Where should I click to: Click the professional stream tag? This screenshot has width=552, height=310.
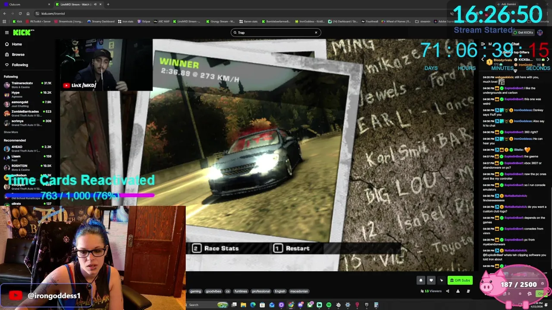tap(261, 291)
